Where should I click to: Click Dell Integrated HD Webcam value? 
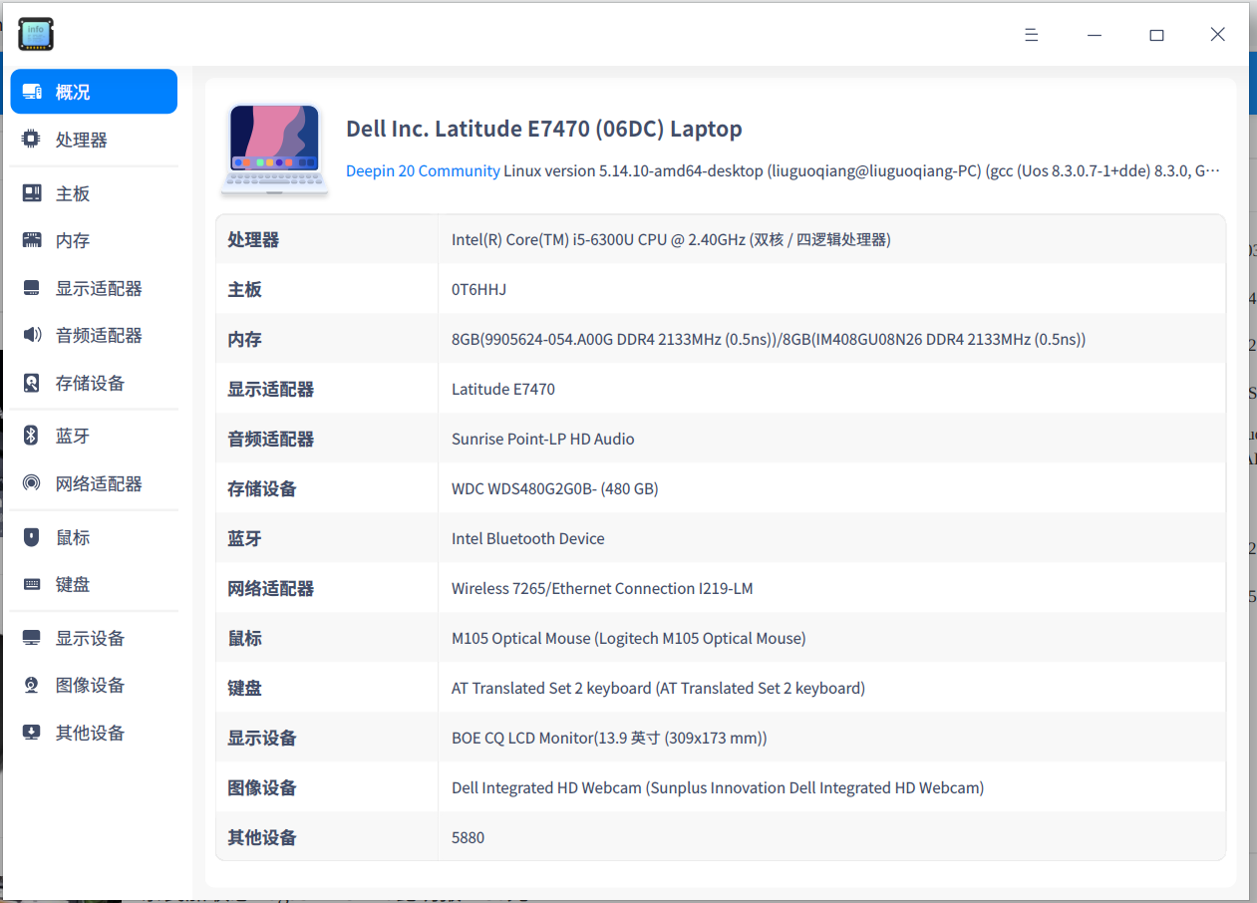pos(718,787)
